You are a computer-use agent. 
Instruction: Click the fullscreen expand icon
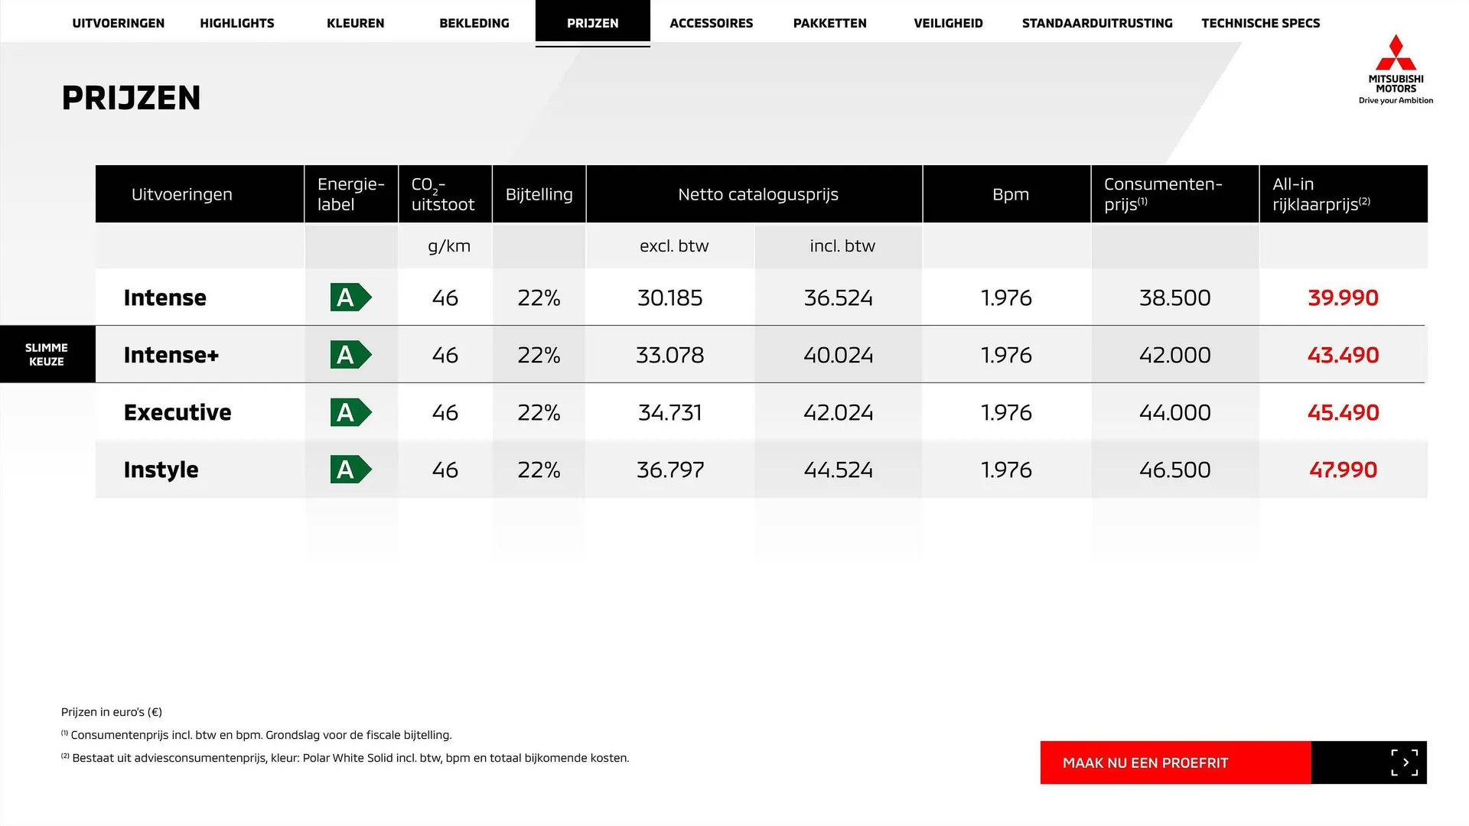1404,763
